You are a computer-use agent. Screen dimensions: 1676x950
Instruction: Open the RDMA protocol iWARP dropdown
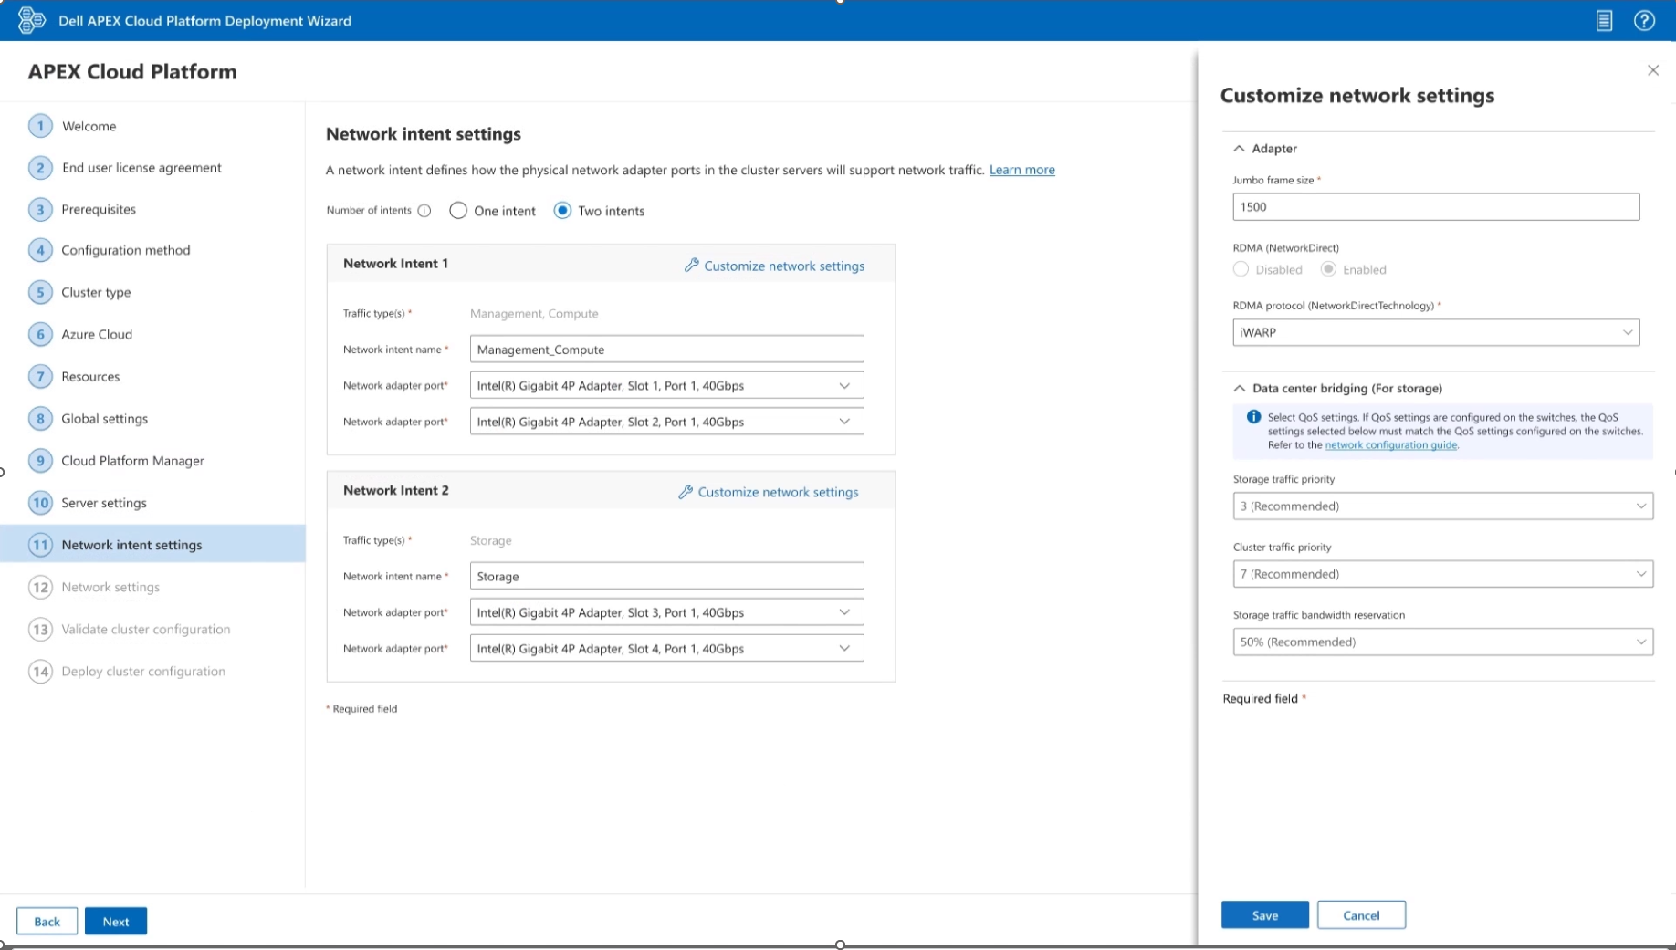[x=1435, y=332]
